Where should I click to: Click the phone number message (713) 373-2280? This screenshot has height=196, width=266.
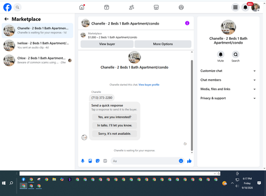click(102, 98)
